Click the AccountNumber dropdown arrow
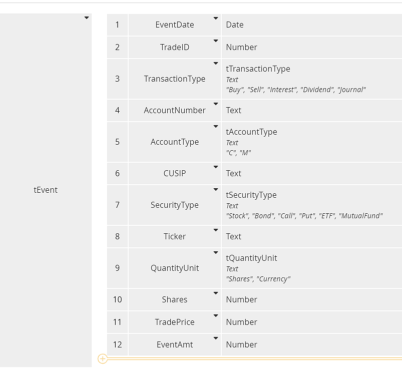Screen dimensions: 402x375 pyautogui.click(x=216, y=104)
